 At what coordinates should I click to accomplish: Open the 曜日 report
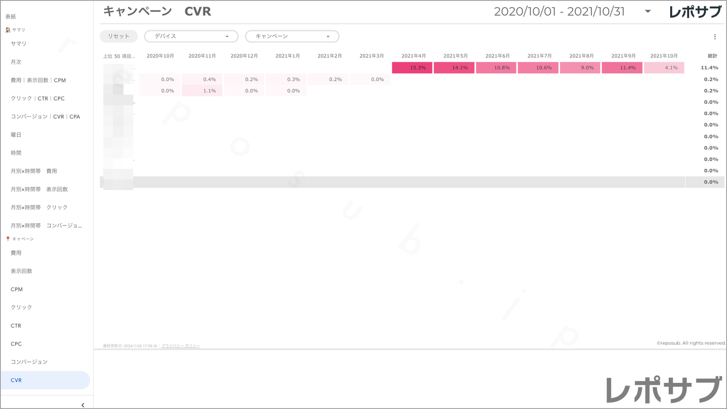pyautogui.click(x=16, y=135)
